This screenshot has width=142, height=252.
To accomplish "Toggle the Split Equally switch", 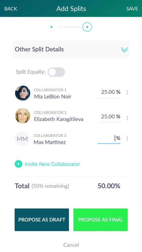I will (x=56, y=72).
